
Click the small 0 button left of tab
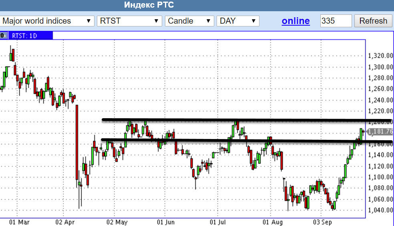[x=2, y=36]
